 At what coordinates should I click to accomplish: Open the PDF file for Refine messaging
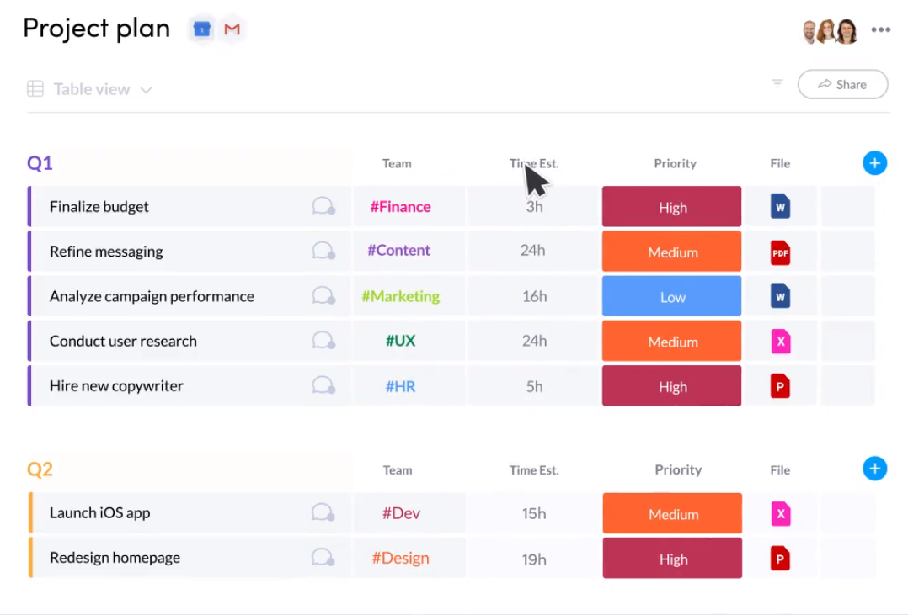pyautogui.click(x=780, y=252)
